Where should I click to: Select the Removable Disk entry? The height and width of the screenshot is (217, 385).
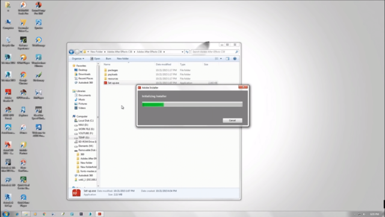87,150
